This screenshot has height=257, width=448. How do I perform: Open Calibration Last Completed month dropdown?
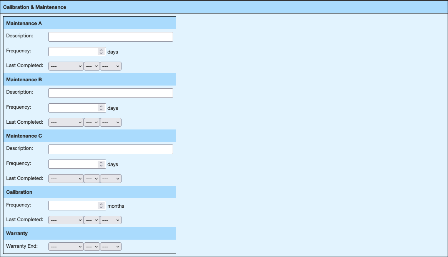(66, 220)
